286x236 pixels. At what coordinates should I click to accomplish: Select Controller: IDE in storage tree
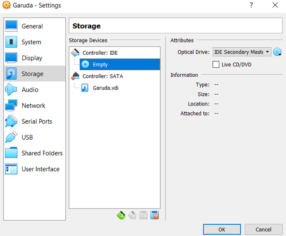pyautogui.click(x=100, y=53)
